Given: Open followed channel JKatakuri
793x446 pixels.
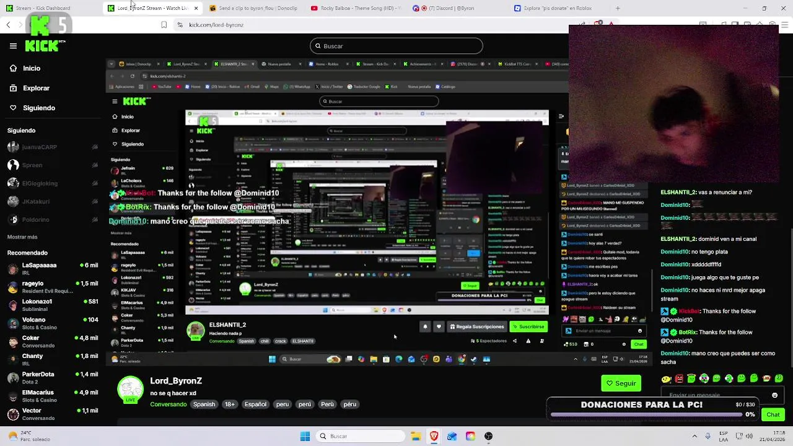Looking at the screenshot, I should [x=53, y=201].
